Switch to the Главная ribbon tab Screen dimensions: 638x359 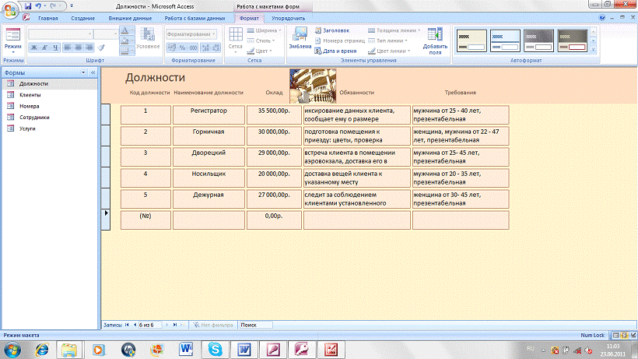click(x=47, y=17)
